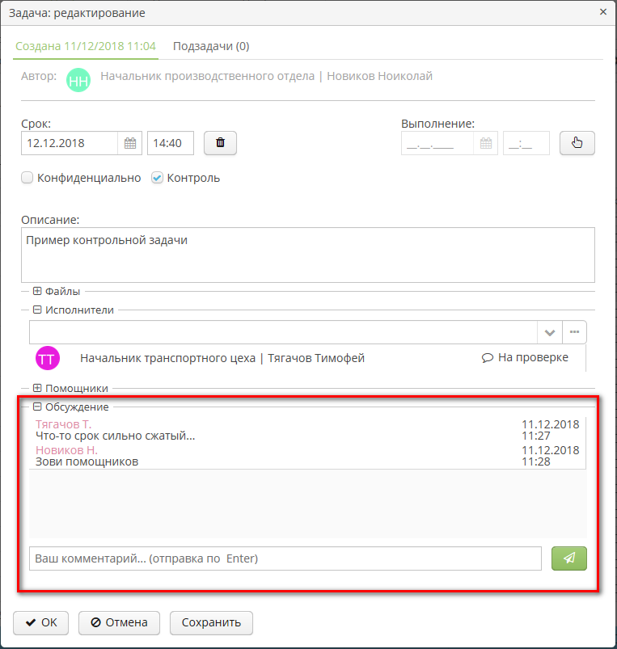Close the task editing dialog

click(602, 12)
